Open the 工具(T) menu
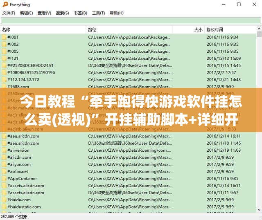The height and width of the screenshot is (220, 262). coord(98,13)
